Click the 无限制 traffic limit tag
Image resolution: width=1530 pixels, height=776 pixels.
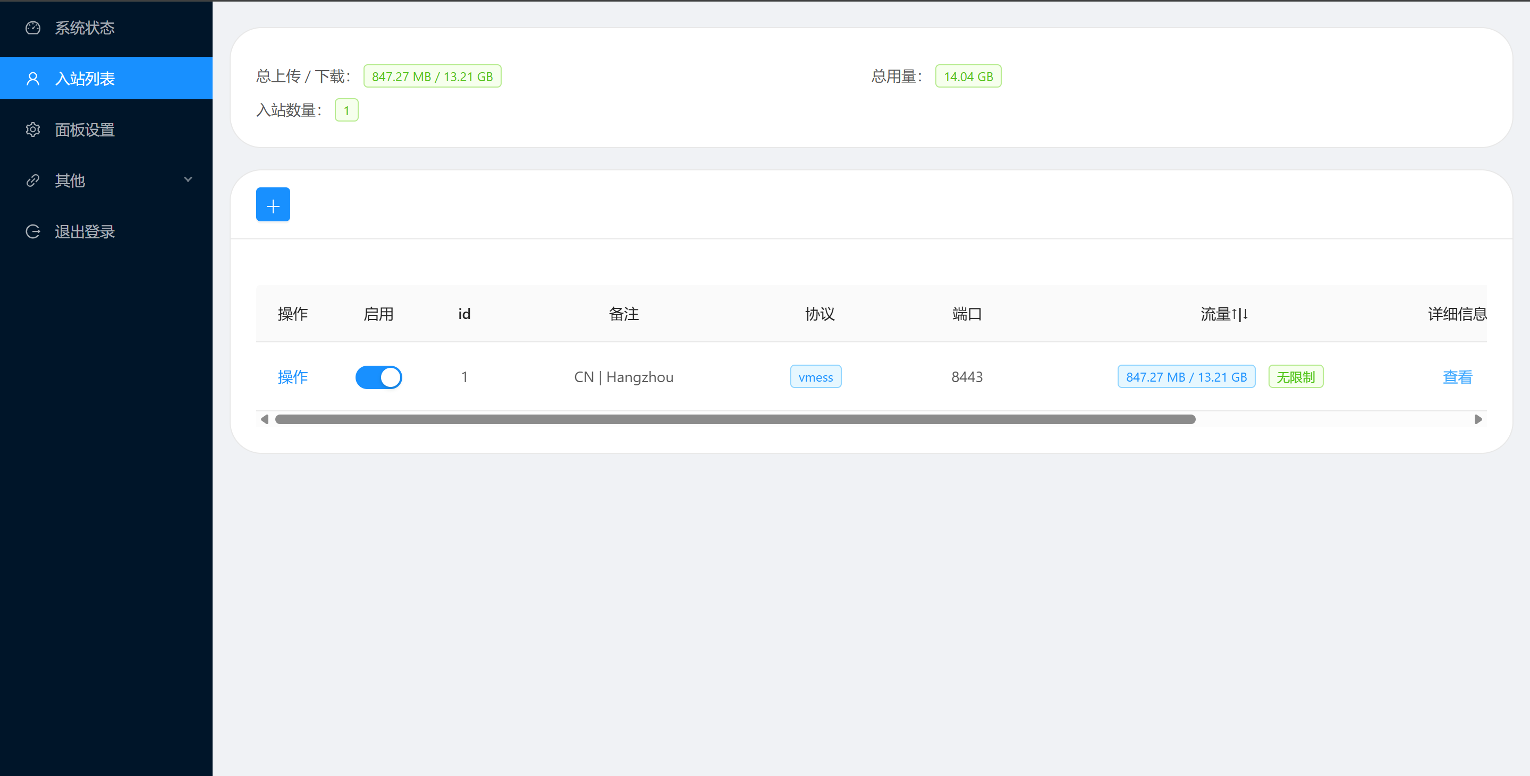(x=1296, y=377)
